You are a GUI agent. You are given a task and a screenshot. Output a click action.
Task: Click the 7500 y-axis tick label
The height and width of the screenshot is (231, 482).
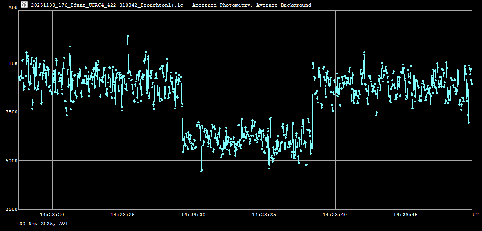coord(12,112)
